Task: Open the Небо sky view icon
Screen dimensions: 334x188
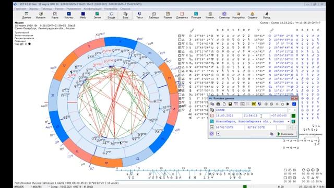Action: coord(83,15)
